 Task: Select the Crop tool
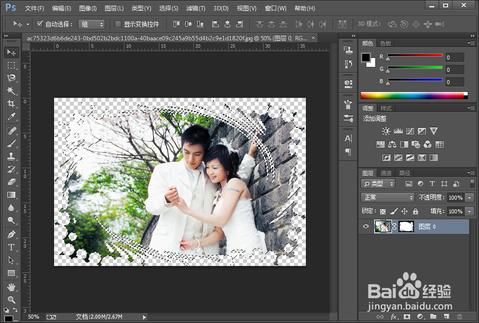11,104
